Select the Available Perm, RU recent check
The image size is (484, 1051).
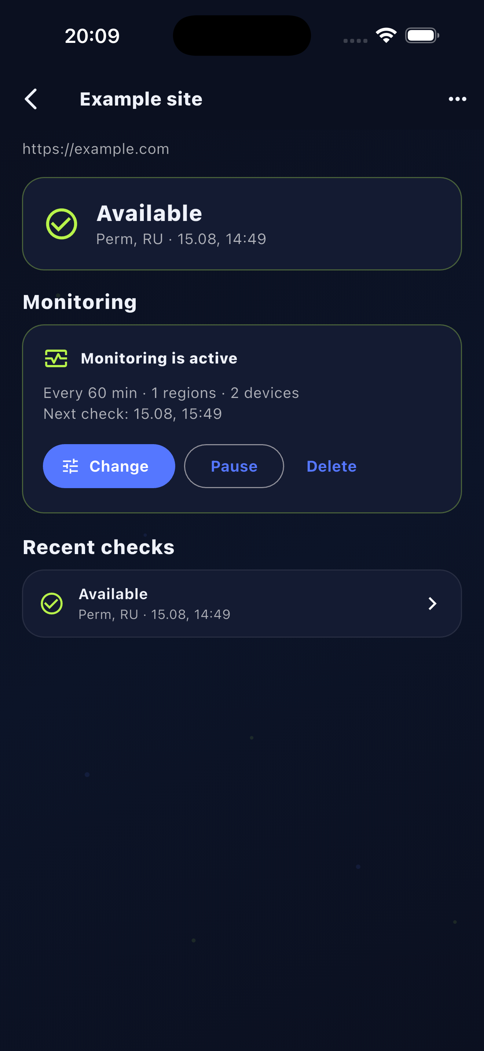tap(242, 604)
